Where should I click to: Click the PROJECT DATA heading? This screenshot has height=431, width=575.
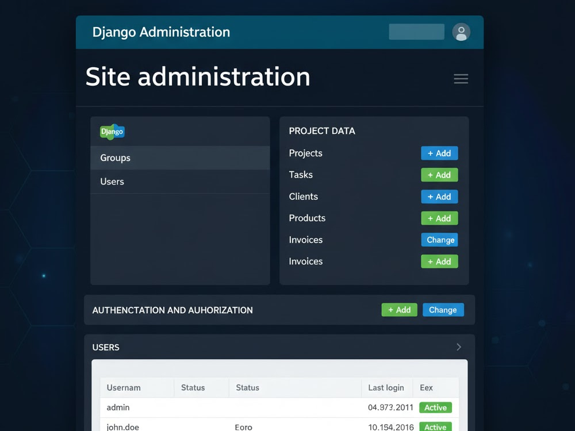(322, 131)
